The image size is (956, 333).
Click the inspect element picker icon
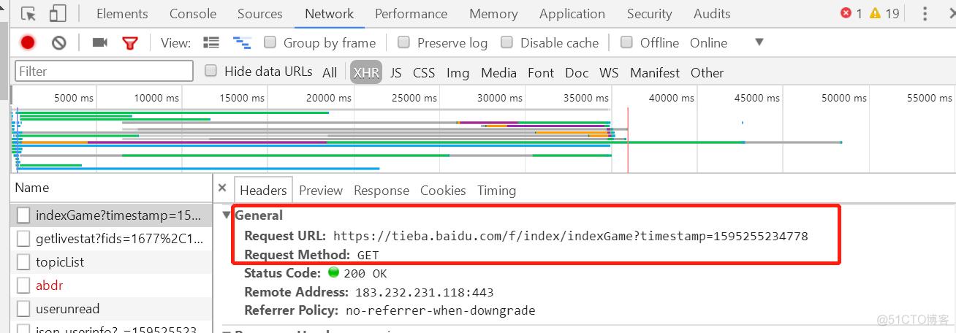click(29, 14)
